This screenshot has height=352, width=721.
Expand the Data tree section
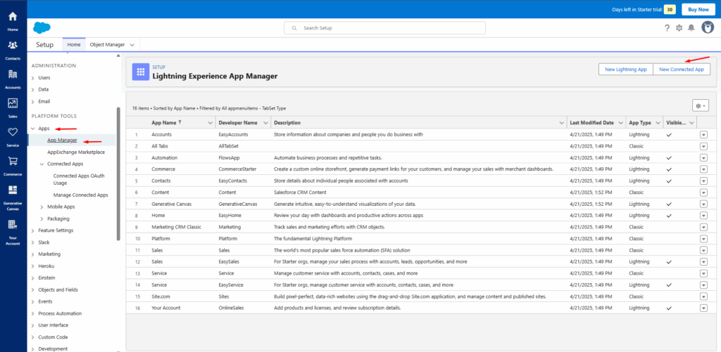[x=32, y=89]
